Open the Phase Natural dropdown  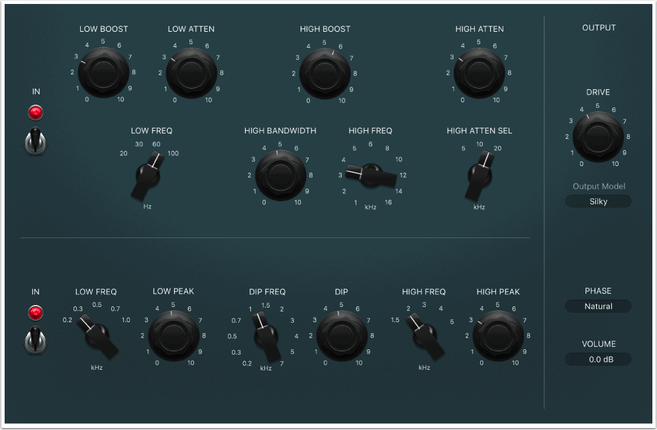coord(598,306)
